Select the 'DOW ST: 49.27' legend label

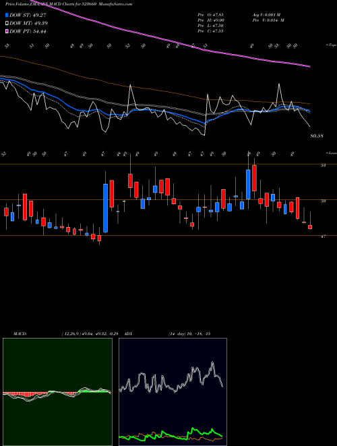[x=28, y=16]
